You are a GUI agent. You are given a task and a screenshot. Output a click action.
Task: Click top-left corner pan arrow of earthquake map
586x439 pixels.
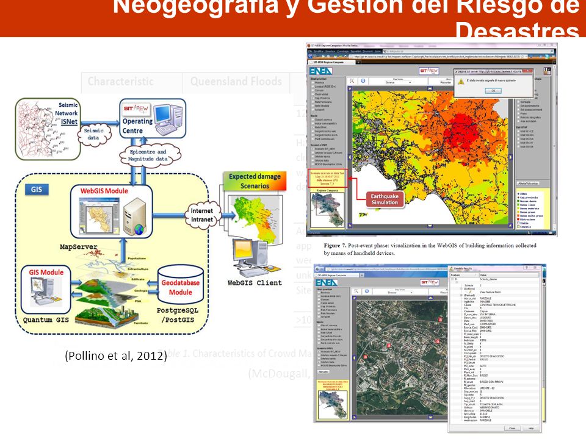350,89
